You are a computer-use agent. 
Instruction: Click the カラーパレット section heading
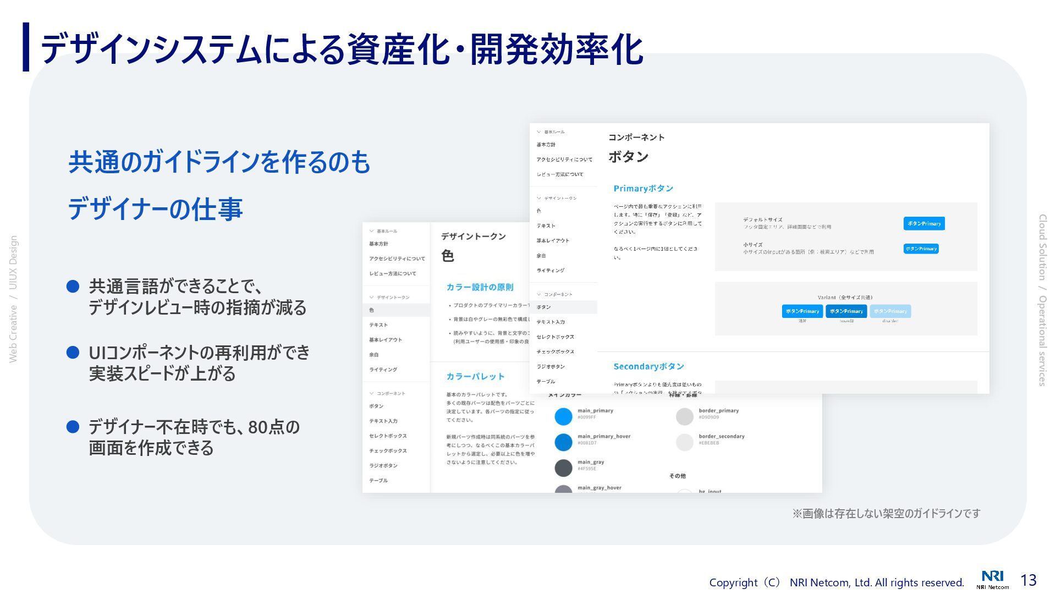[475, 377]
